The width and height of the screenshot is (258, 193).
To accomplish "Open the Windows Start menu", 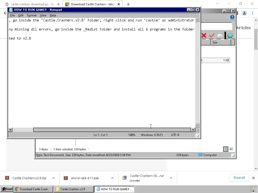I will (x=7, y=189).
